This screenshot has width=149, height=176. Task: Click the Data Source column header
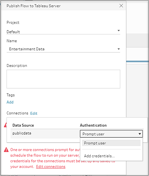tap(23, 125)
